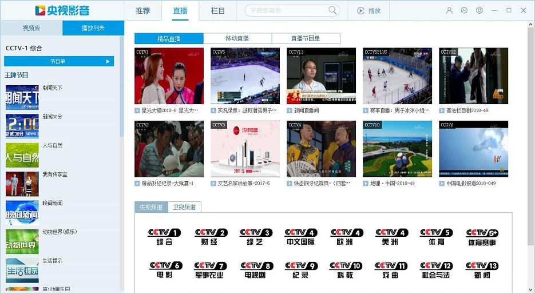Image resolution: width=535 pixels, height=294 pixels.
Task: Select the 移动直播 tab
Action: [x=237, y=38]
